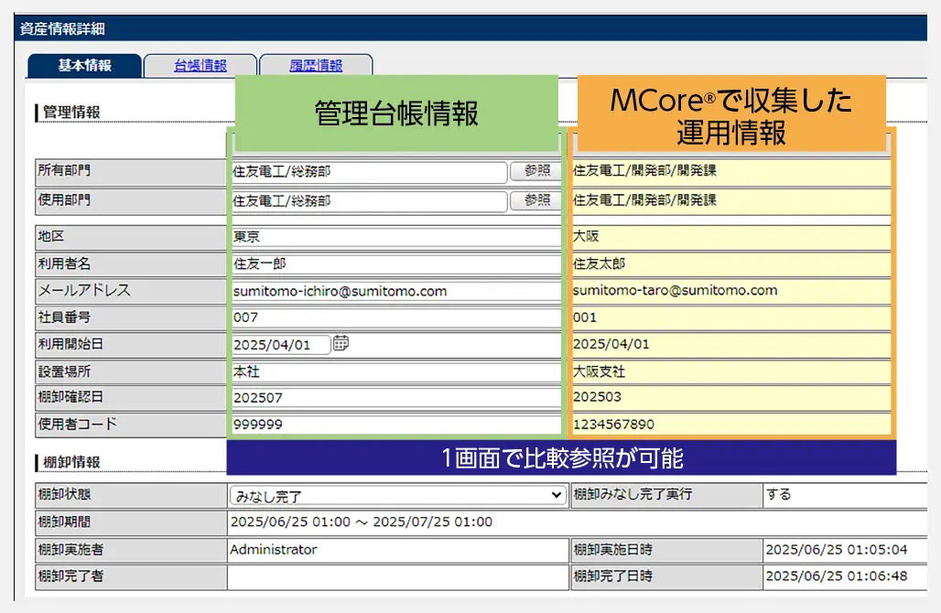Click the 資産情報詳細 title bar text
This screenshot has width=941, height=613.
point(62,28)
